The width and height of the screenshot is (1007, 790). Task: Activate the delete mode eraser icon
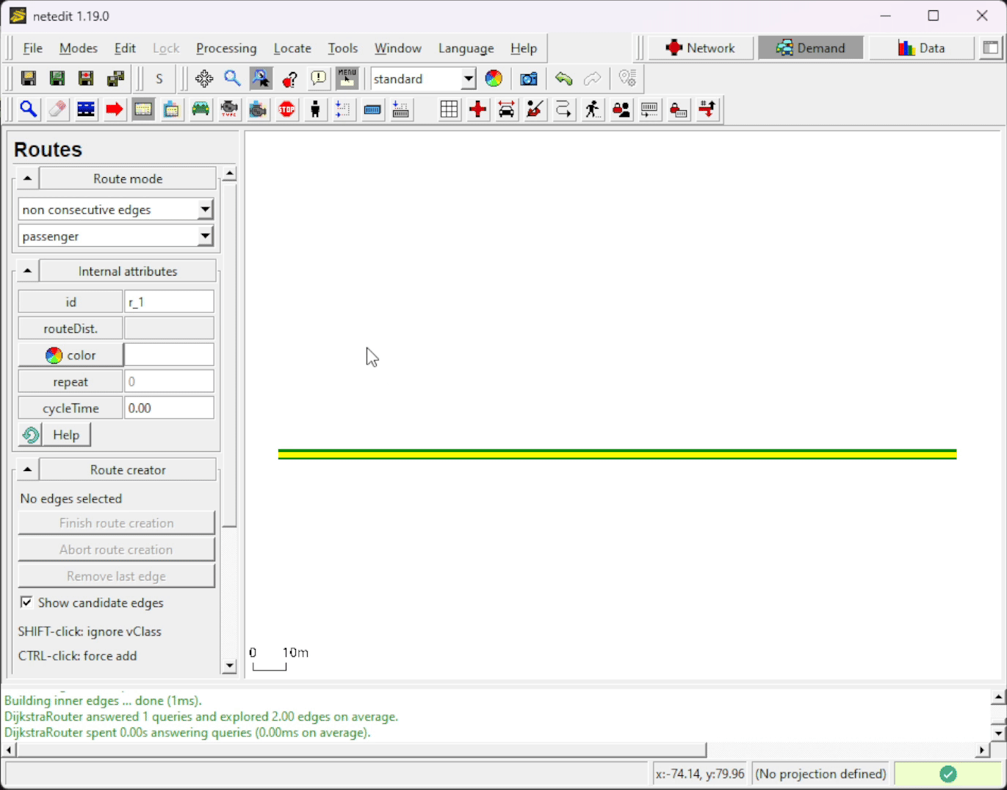tap(57, 109)
